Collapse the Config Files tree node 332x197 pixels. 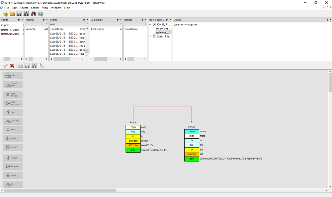pyautogui.click(x=150, y=25)
